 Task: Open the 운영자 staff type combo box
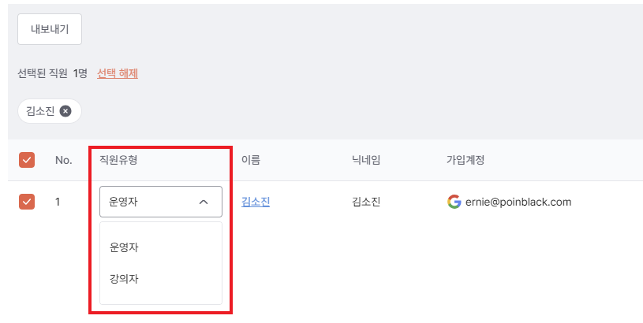[x=161, y=202]
